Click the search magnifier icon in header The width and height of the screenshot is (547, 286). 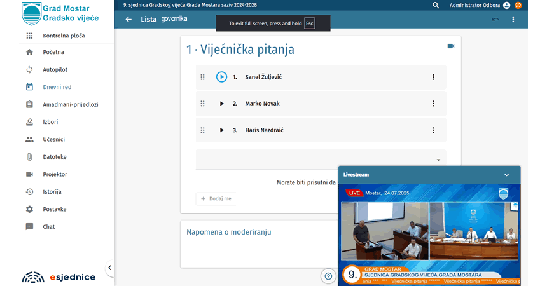click(x=436, y=5)
